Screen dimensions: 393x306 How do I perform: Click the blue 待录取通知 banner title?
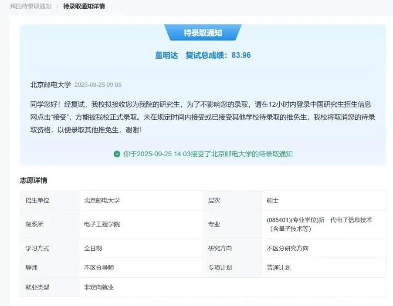203,33
